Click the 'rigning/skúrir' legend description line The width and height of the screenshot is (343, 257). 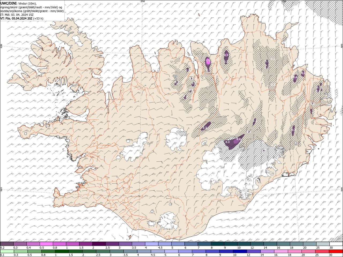tap(32, 7)
